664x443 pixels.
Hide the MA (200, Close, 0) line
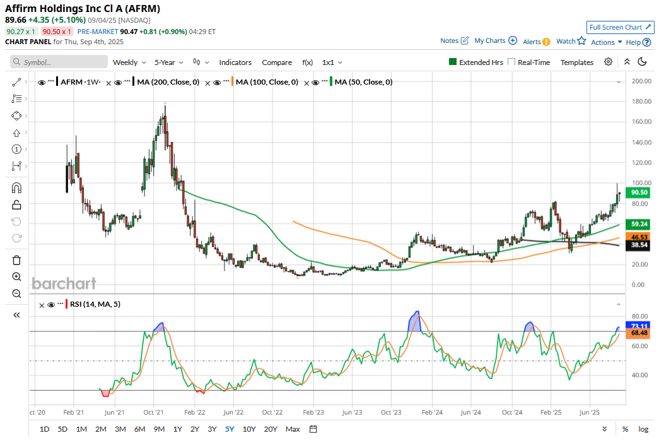pyautogui.click(x=118, y=83)
